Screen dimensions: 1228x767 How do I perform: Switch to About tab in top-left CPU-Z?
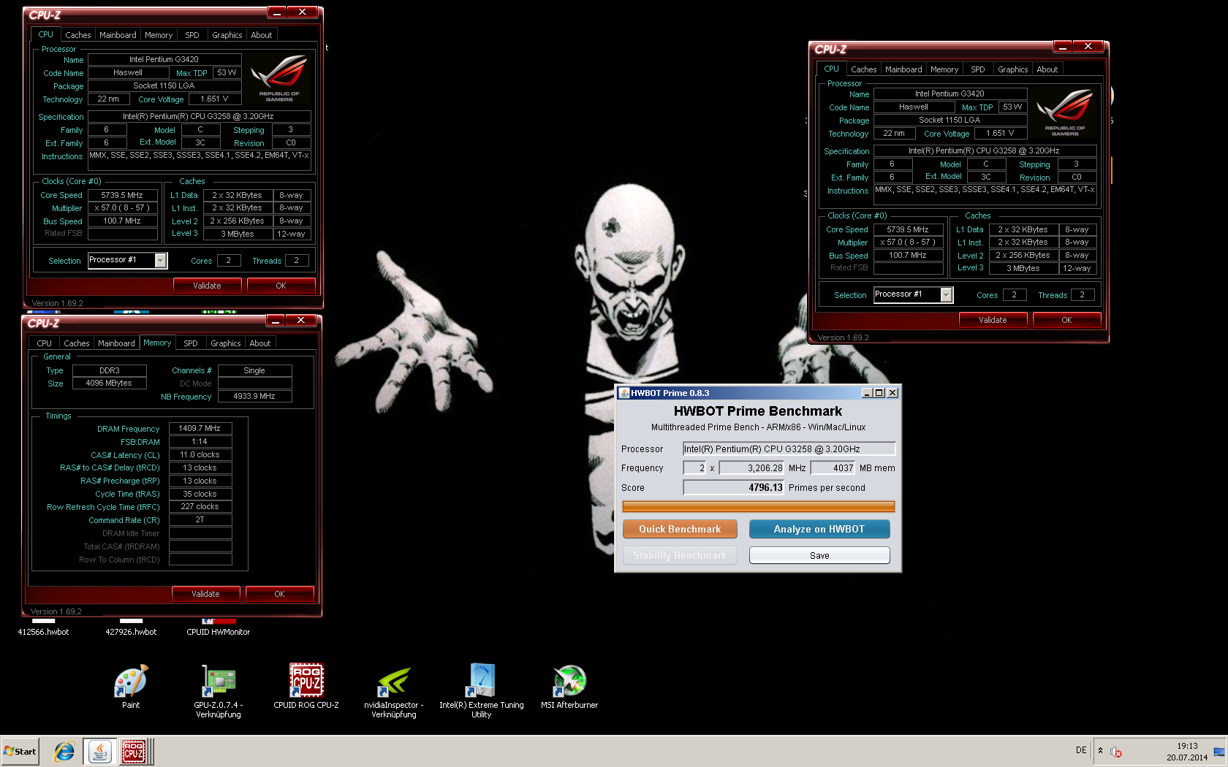click(262, 35)
